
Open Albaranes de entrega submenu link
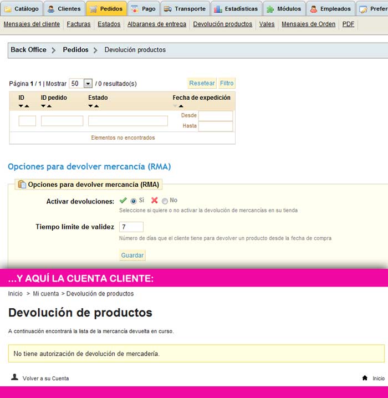tap(157, 24)
